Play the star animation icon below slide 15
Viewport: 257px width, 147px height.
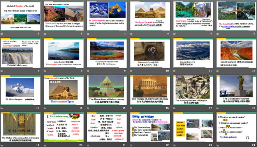coord(88,108)
